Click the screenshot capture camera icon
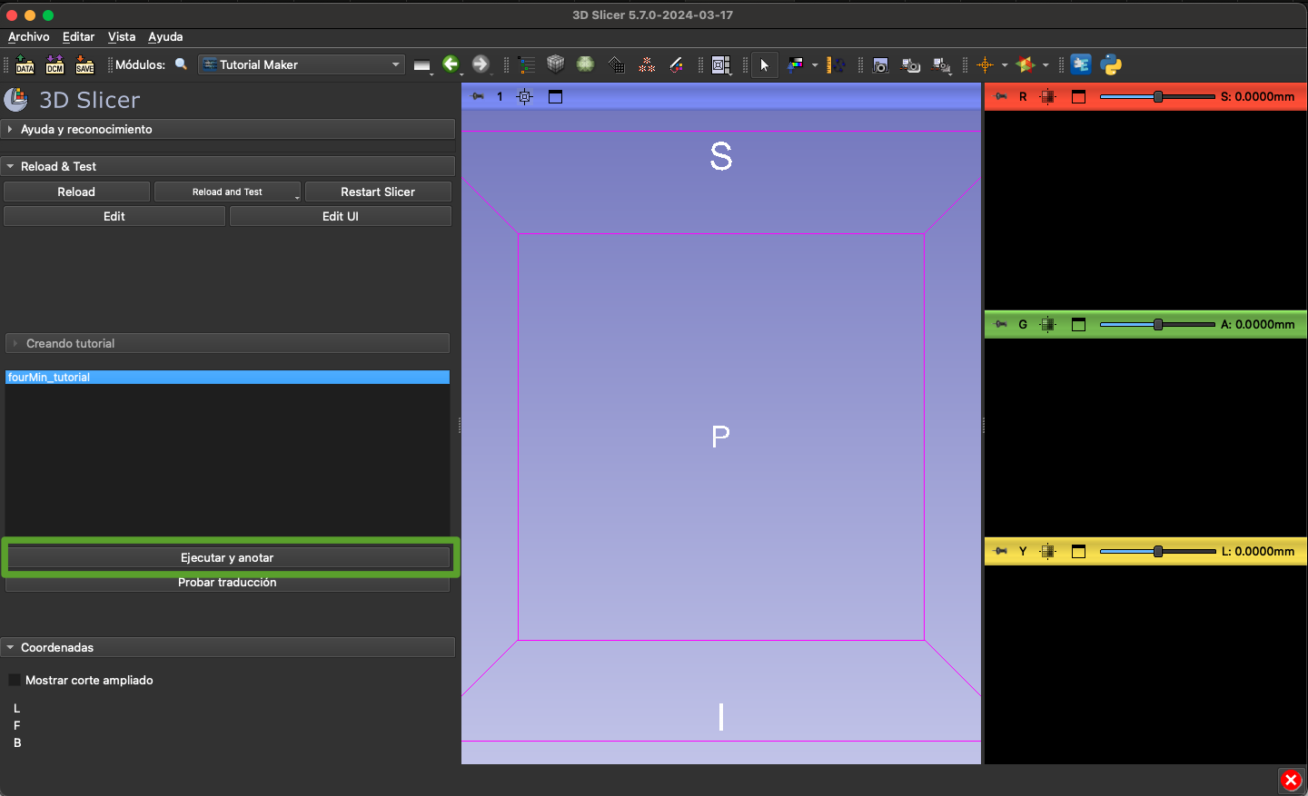This screenshot has width=1308, height=796. 880,64
